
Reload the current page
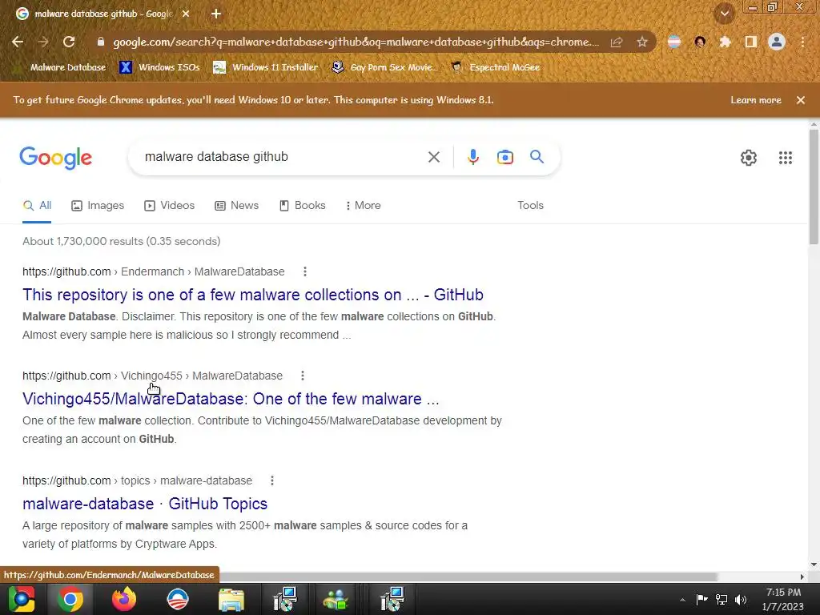(x=69, y=42)
